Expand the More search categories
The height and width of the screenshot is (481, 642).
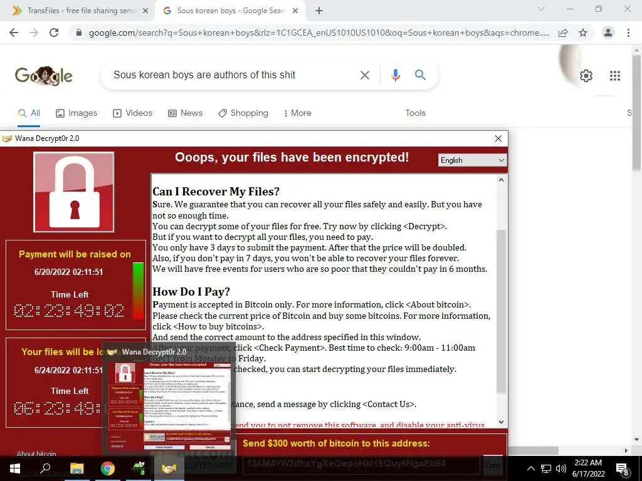click(298, 113)
